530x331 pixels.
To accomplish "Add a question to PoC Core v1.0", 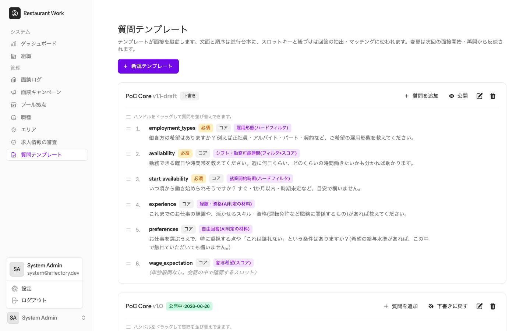I will [401, 306].
